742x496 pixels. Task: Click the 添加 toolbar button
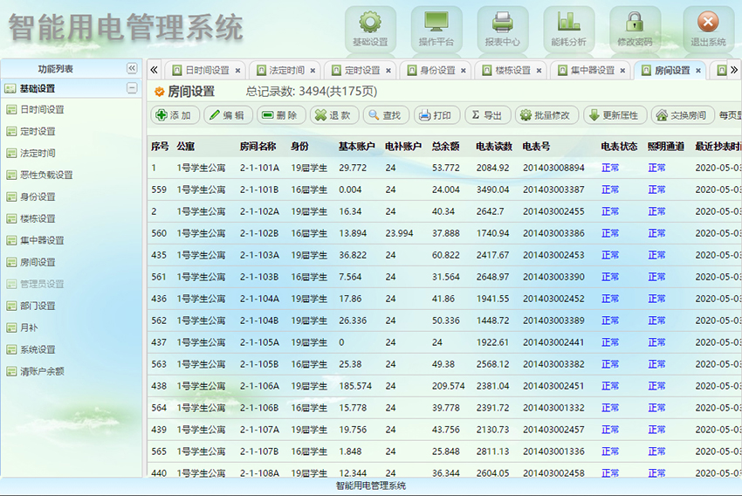173,115
